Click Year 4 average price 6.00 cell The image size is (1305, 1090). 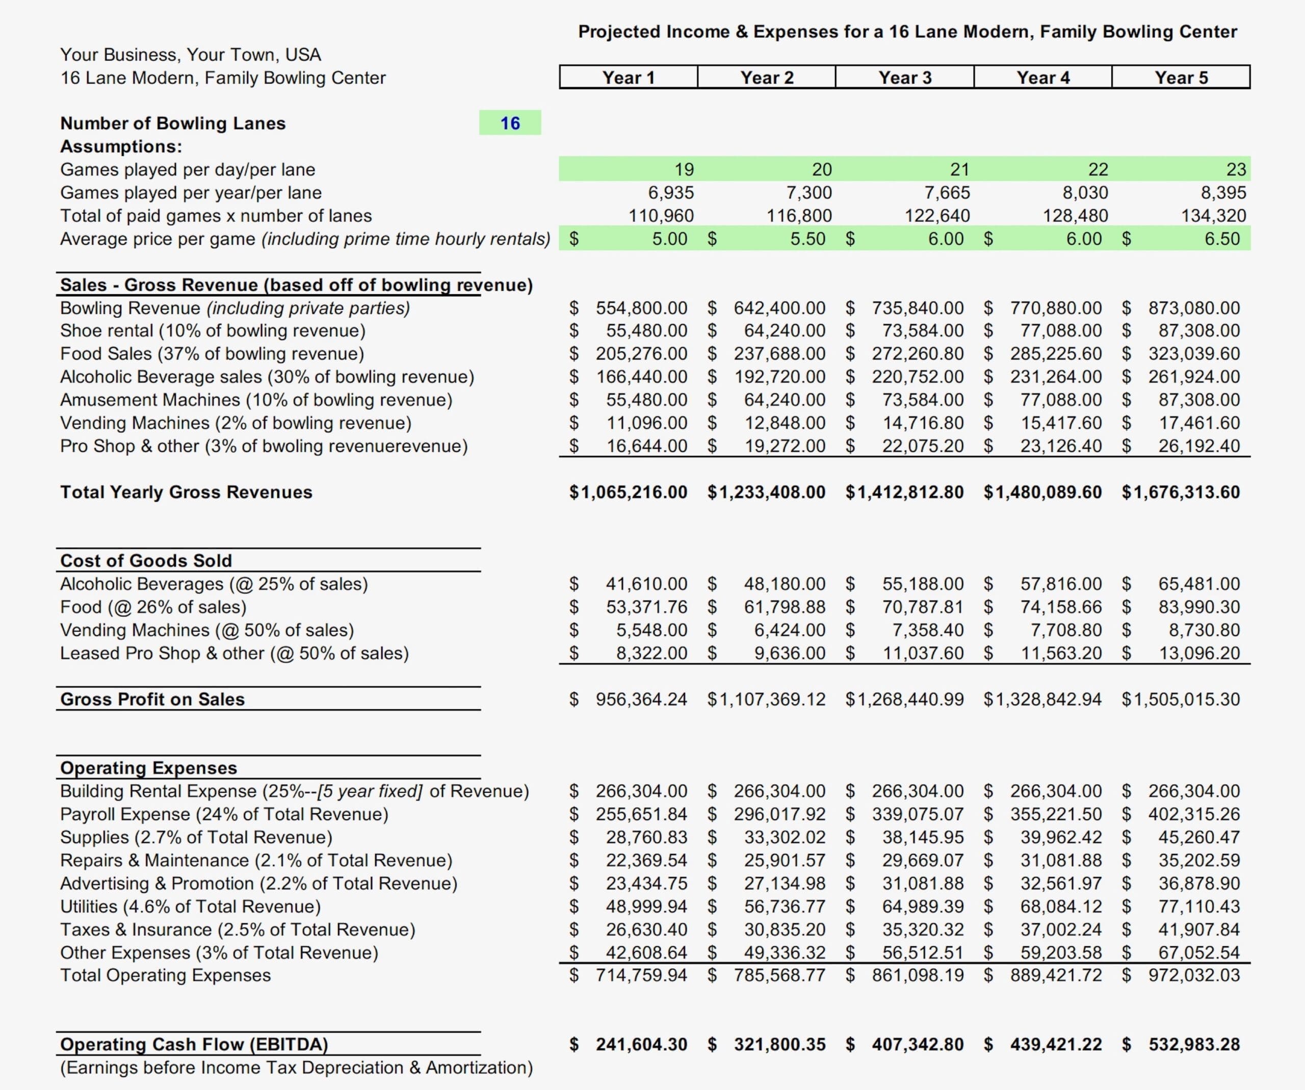tap(1043, 239)
